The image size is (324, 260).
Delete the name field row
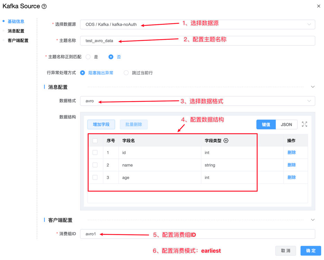click(x=291, y=165)
